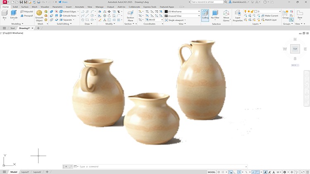Open the Layout1 tab

(25, 172)
